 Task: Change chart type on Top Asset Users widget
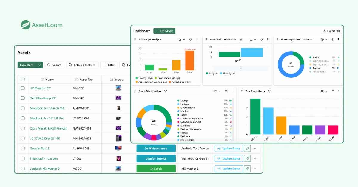324,91
